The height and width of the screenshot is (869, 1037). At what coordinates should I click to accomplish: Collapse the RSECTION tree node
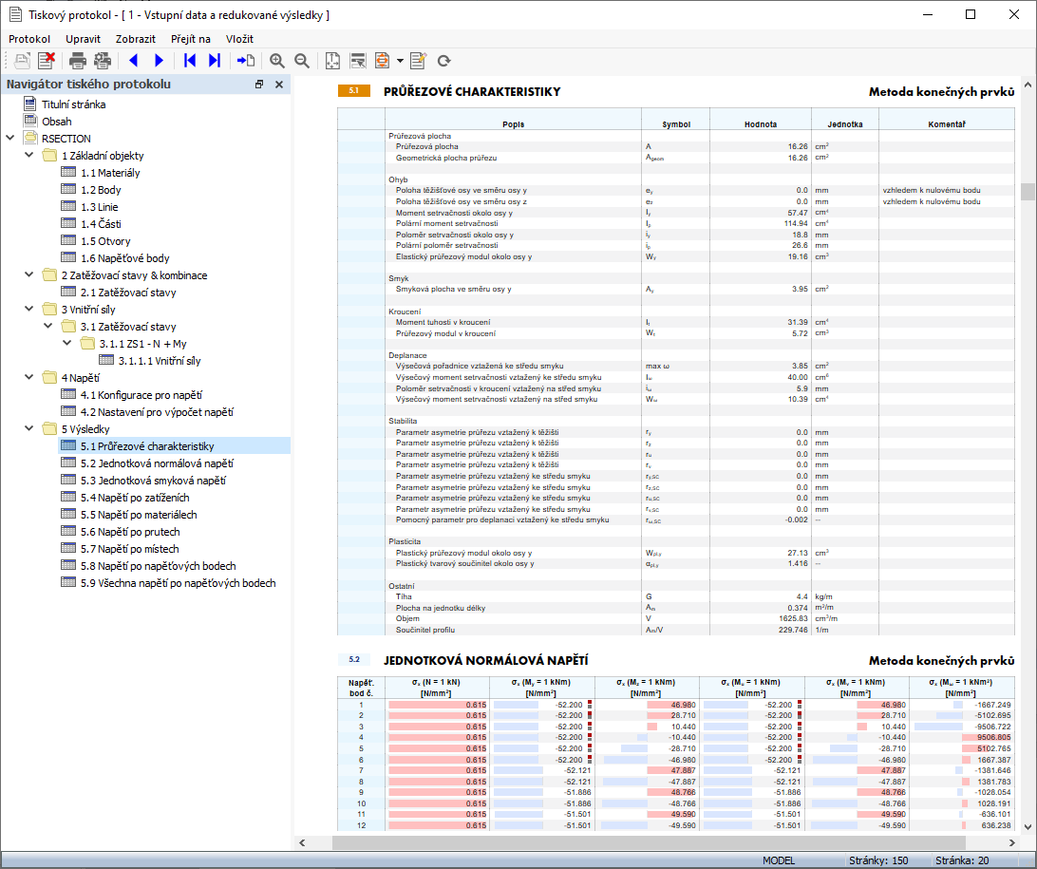(x=9, y=139)
